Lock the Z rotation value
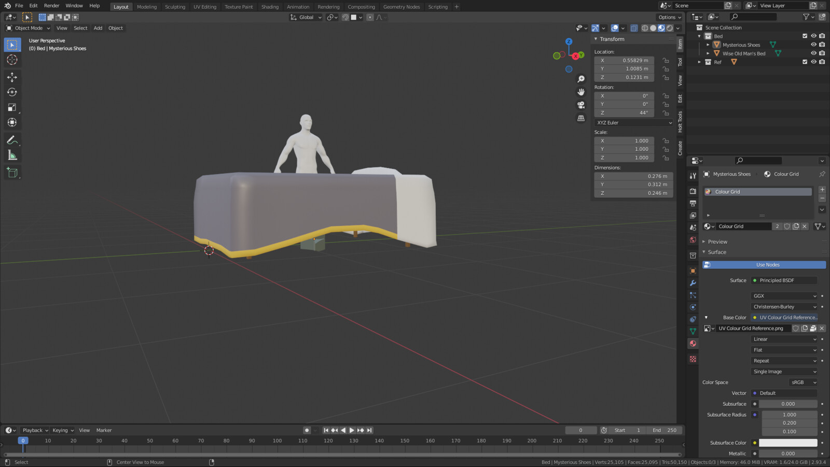830x467 pixels. (666, 112)
